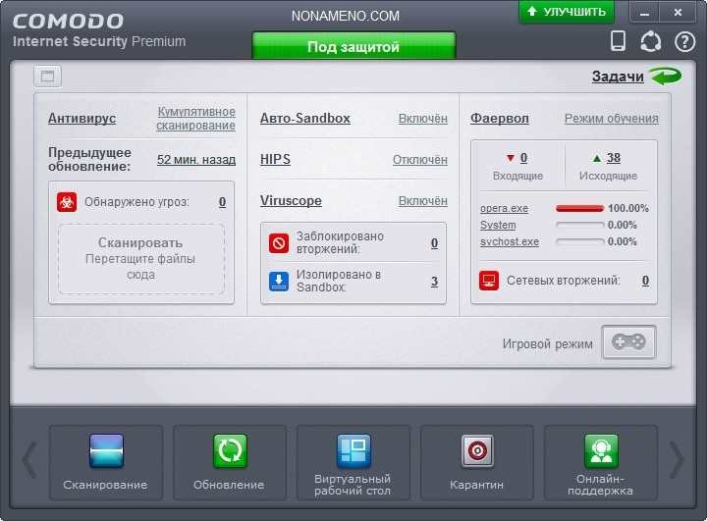Click opera.exe traffic progress bar
707x521 pixels.
click(x=579, y=209)
